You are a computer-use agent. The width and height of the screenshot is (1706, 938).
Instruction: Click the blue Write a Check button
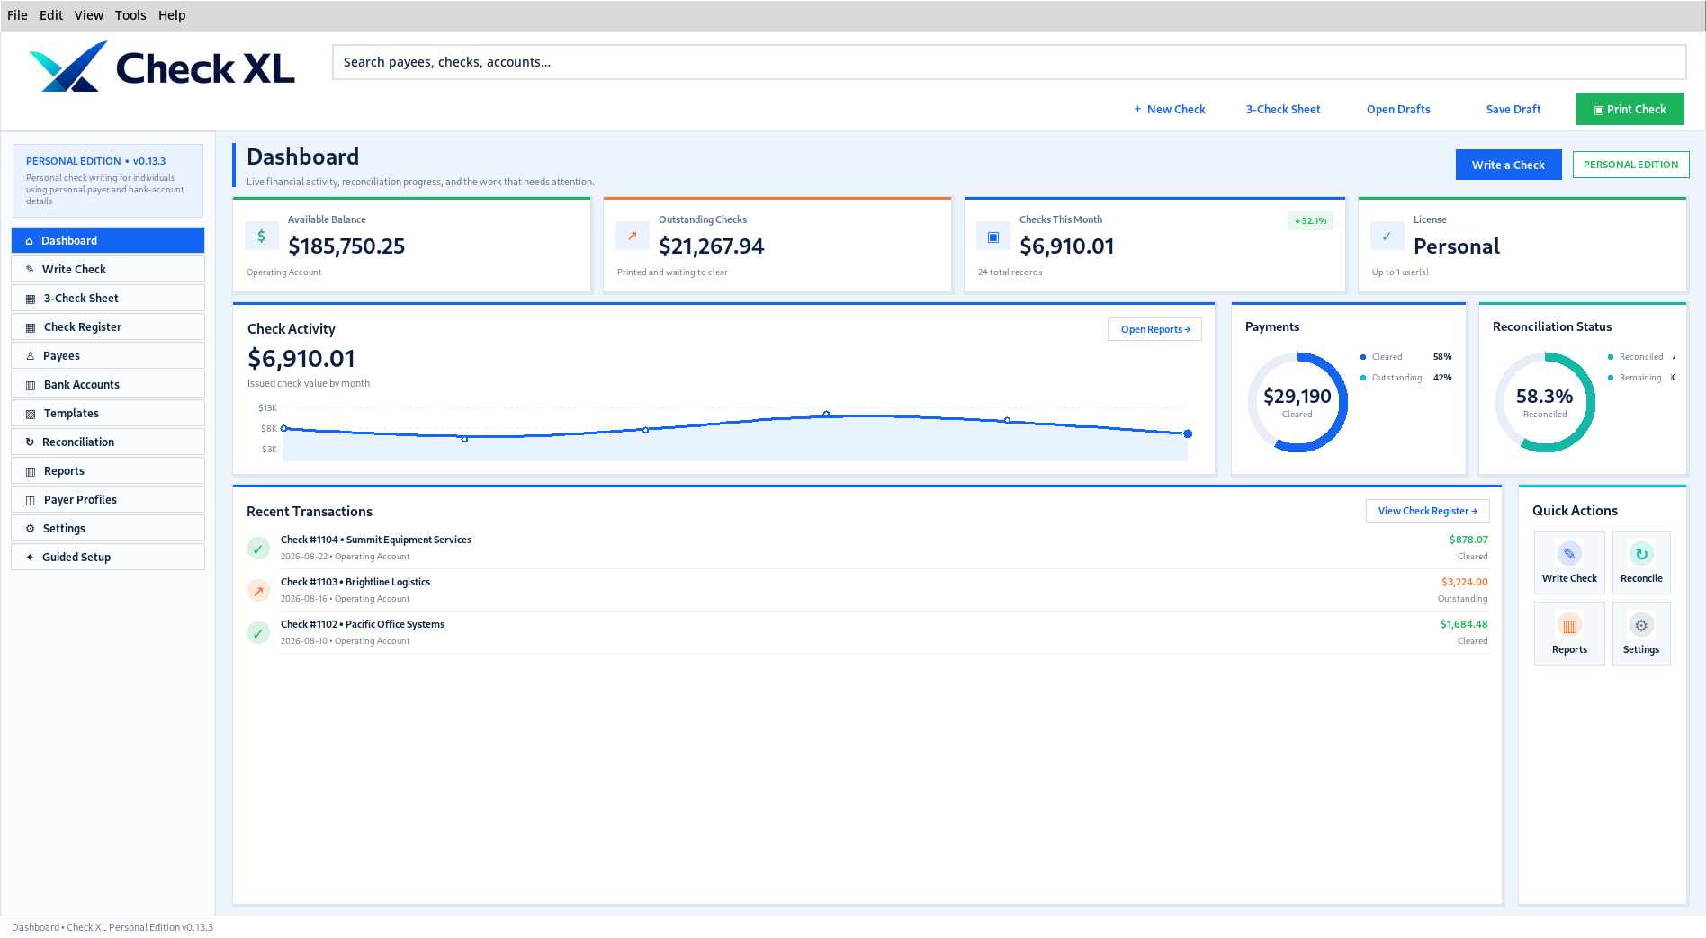click(x=1508, y=165)
